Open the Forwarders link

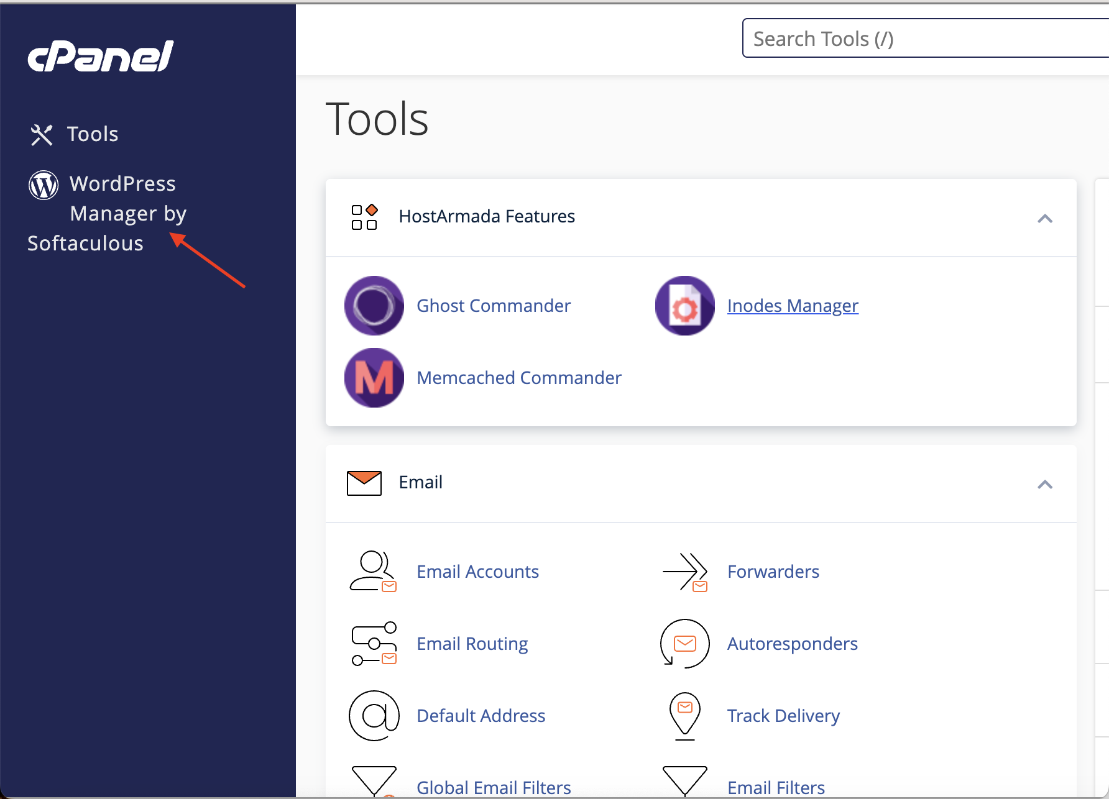[x=773, y=572]
